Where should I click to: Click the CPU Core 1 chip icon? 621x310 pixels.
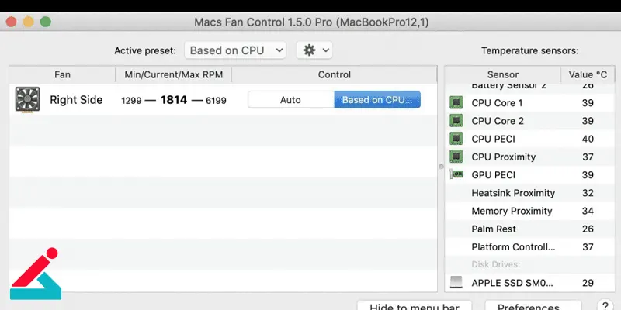point(456,103)
